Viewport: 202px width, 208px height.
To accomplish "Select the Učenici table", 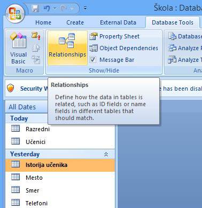I will 60,142.
